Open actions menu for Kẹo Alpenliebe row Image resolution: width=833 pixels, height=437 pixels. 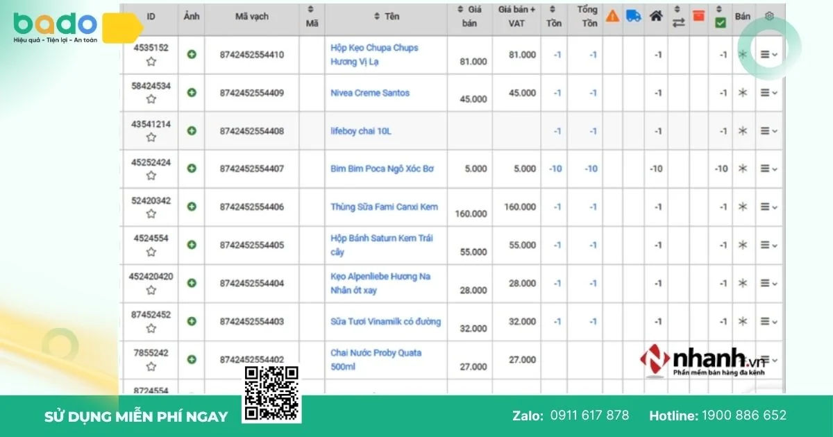tap(768, 283)
